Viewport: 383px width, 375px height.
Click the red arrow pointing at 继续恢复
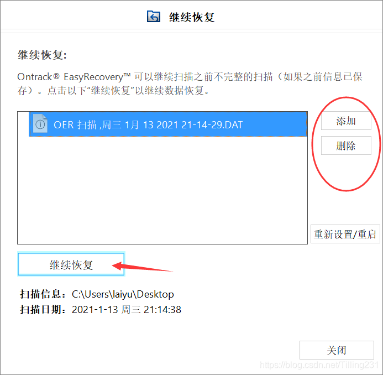[x=143, y=267]
